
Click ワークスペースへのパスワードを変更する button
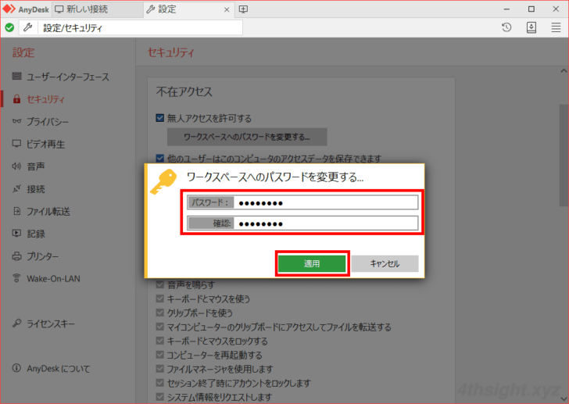[x=247, y=137]
